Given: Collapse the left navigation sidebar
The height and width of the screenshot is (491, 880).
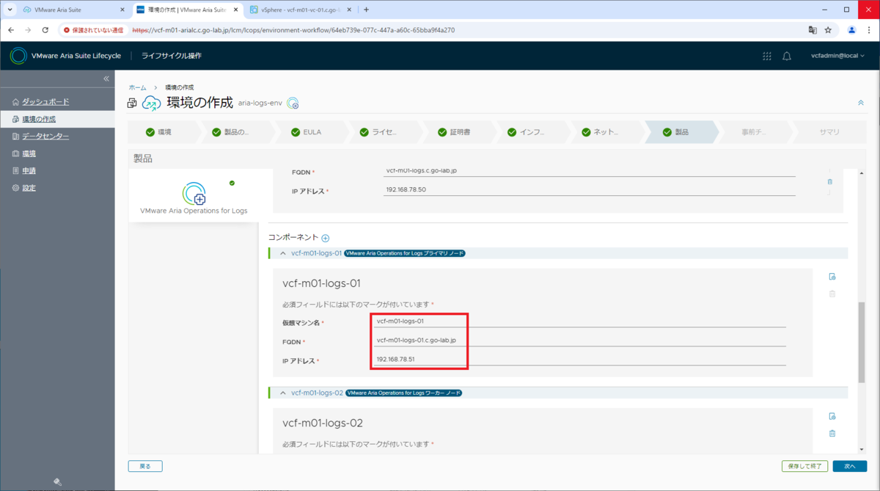Looking at the screenshot, I should point(106,79).
